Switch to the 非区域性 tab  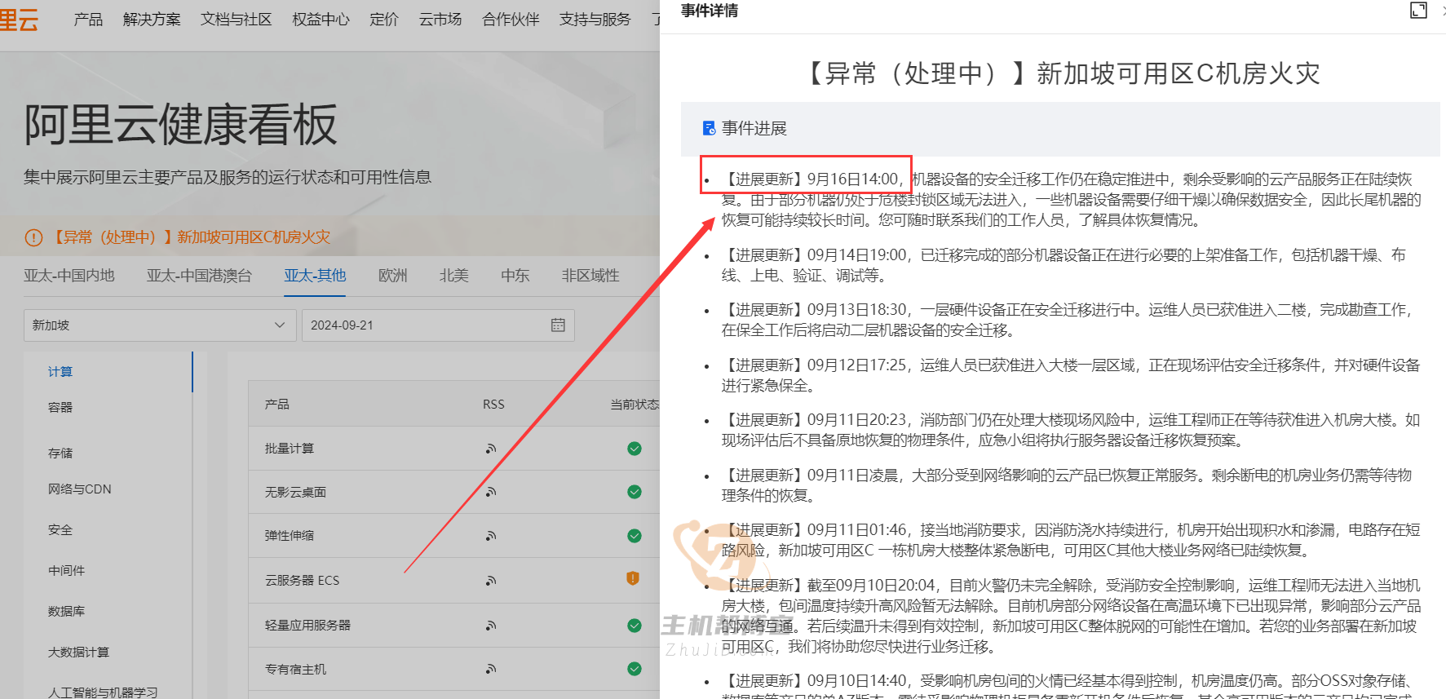click(x=590, y=276)
